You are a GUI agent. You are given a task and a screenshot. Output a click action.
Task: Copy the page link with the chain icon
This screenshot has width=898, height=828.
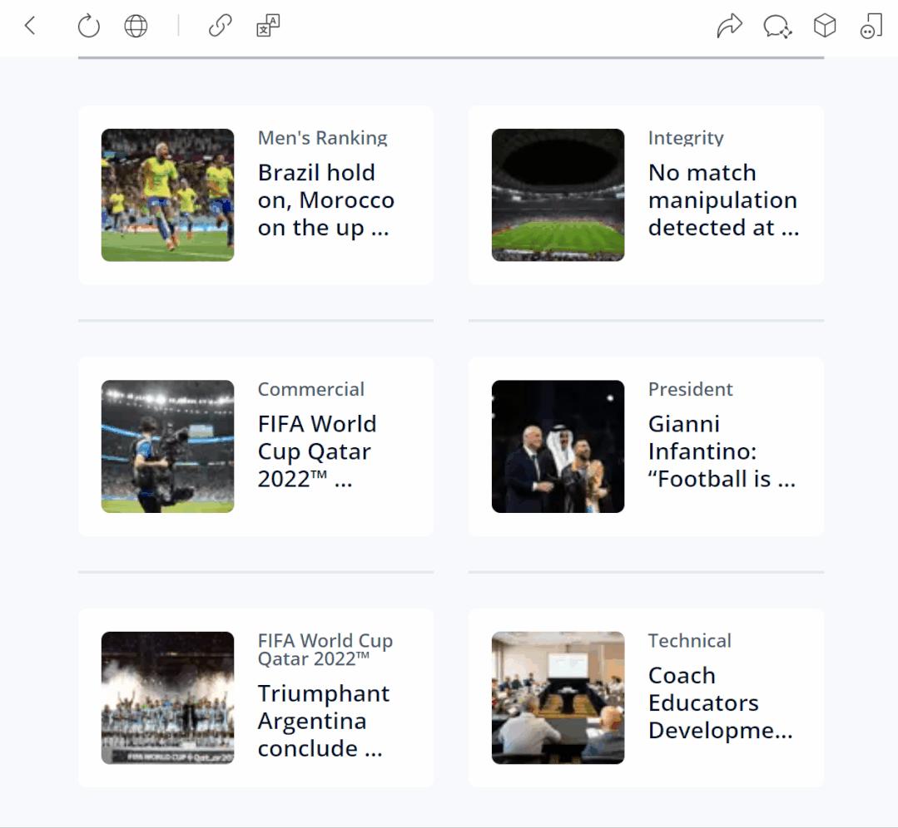tap(221, 26)
